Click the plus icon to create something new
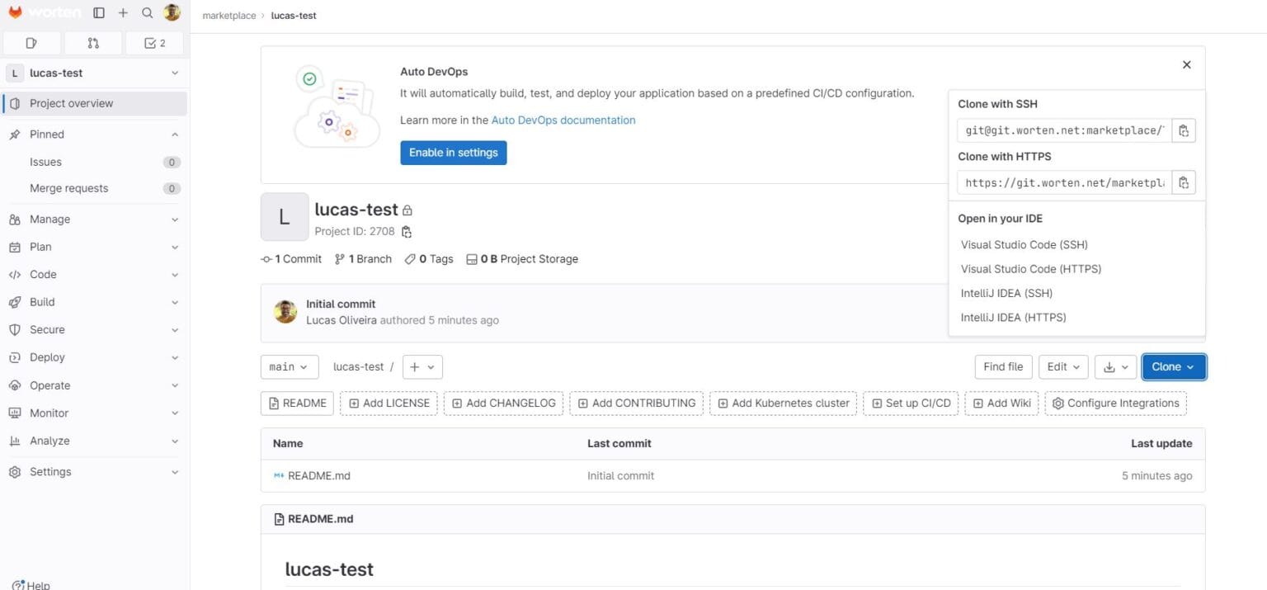 pyautogui.click(x=122, y=13)
